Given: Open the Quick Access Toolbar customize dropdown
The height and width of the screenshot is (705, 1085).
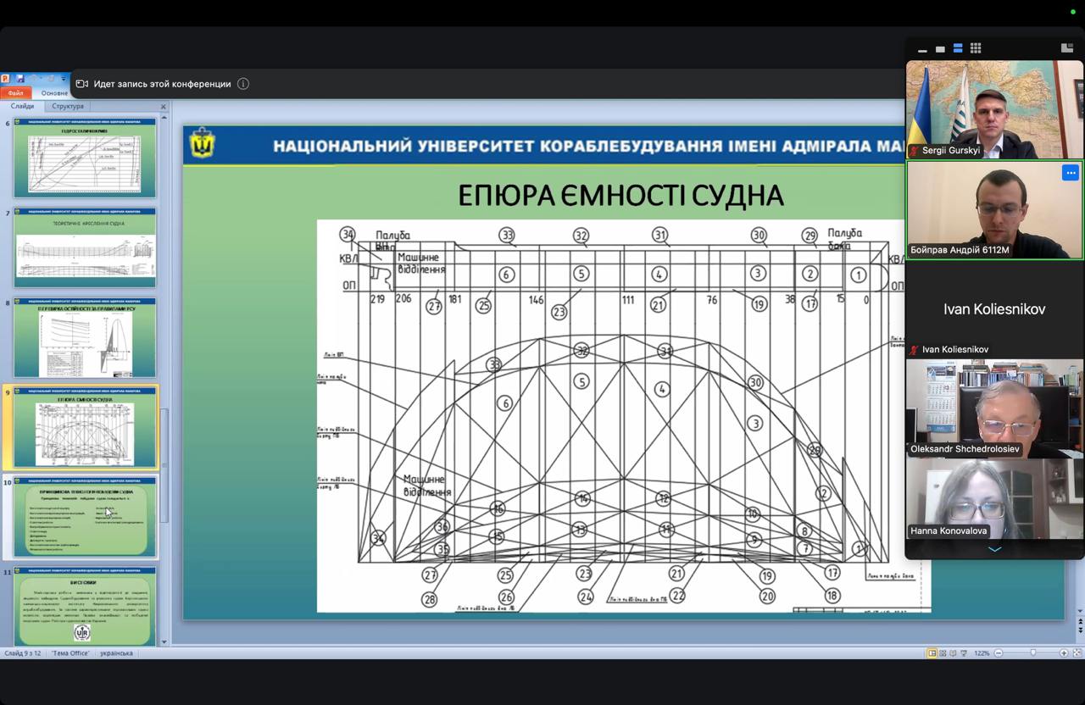Looking at the screenshot, I should [63, 79].
